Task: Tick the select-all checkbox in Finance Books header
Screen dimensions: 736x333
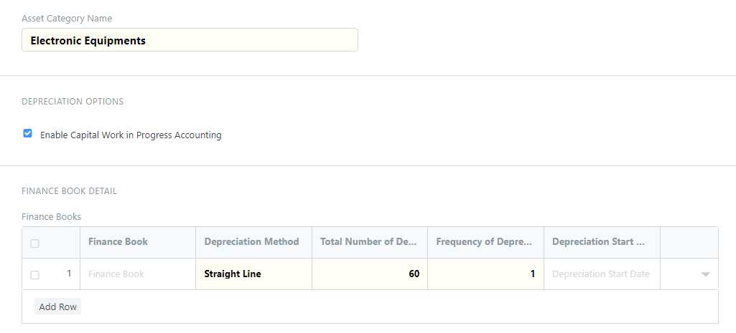Action: pyautogui.click(x=34, y=243)
